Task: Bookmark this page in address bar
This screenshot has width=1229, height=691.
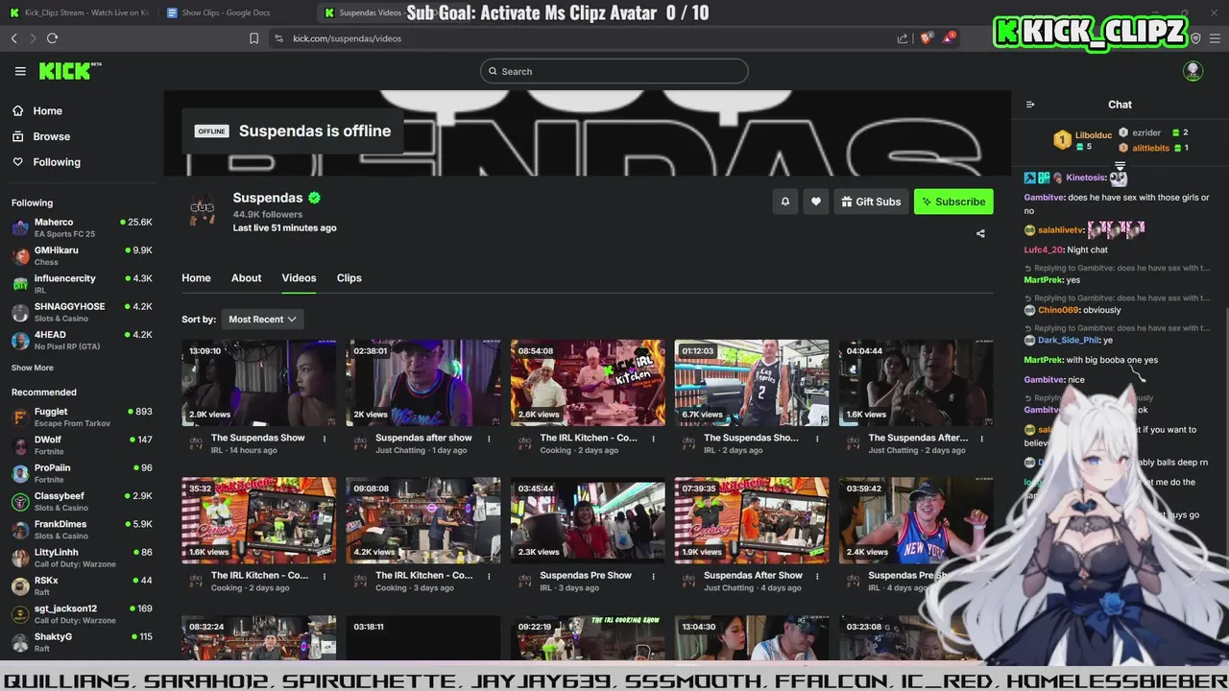Action: 253,38
